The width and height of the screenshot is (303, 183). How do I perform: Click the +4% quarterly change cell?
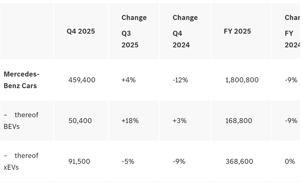(x=128, y=80)
